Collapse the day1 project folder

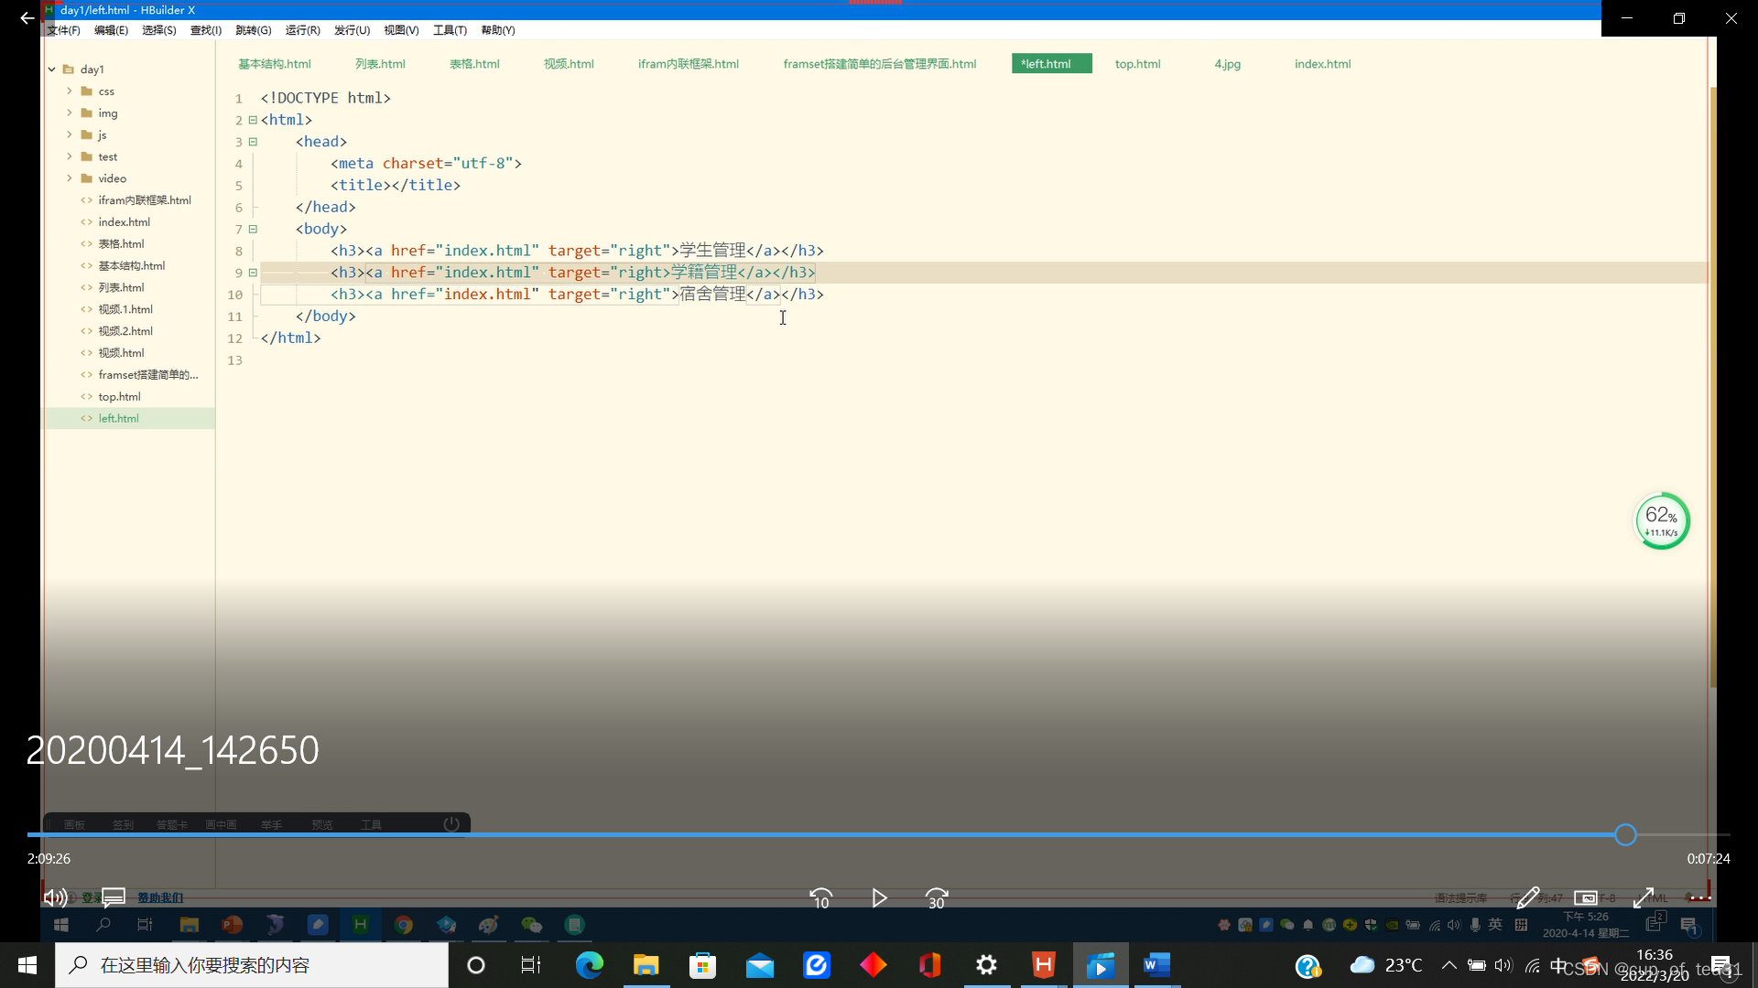(52, 69)
